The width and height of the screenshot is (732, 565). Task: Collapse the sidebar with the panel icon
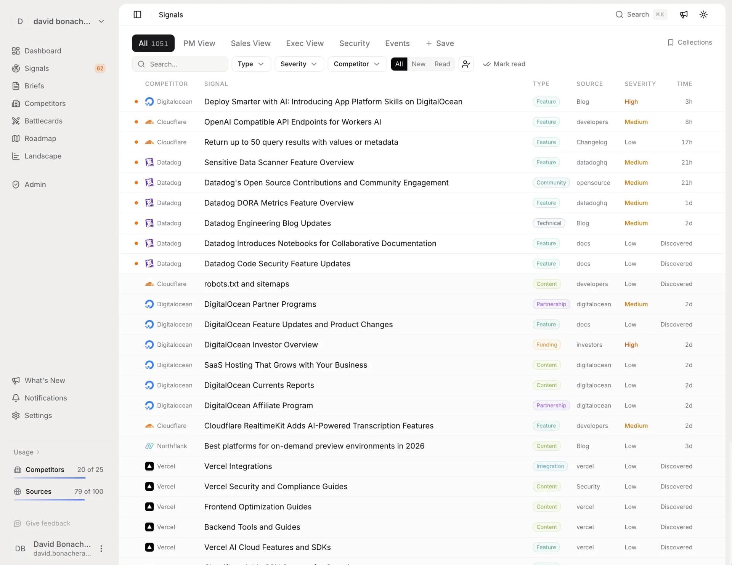coord(137,14)
